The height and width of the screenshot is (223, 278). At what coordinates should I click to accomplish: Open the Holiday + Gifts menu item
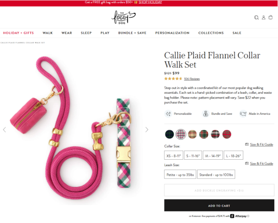point(18,33)
